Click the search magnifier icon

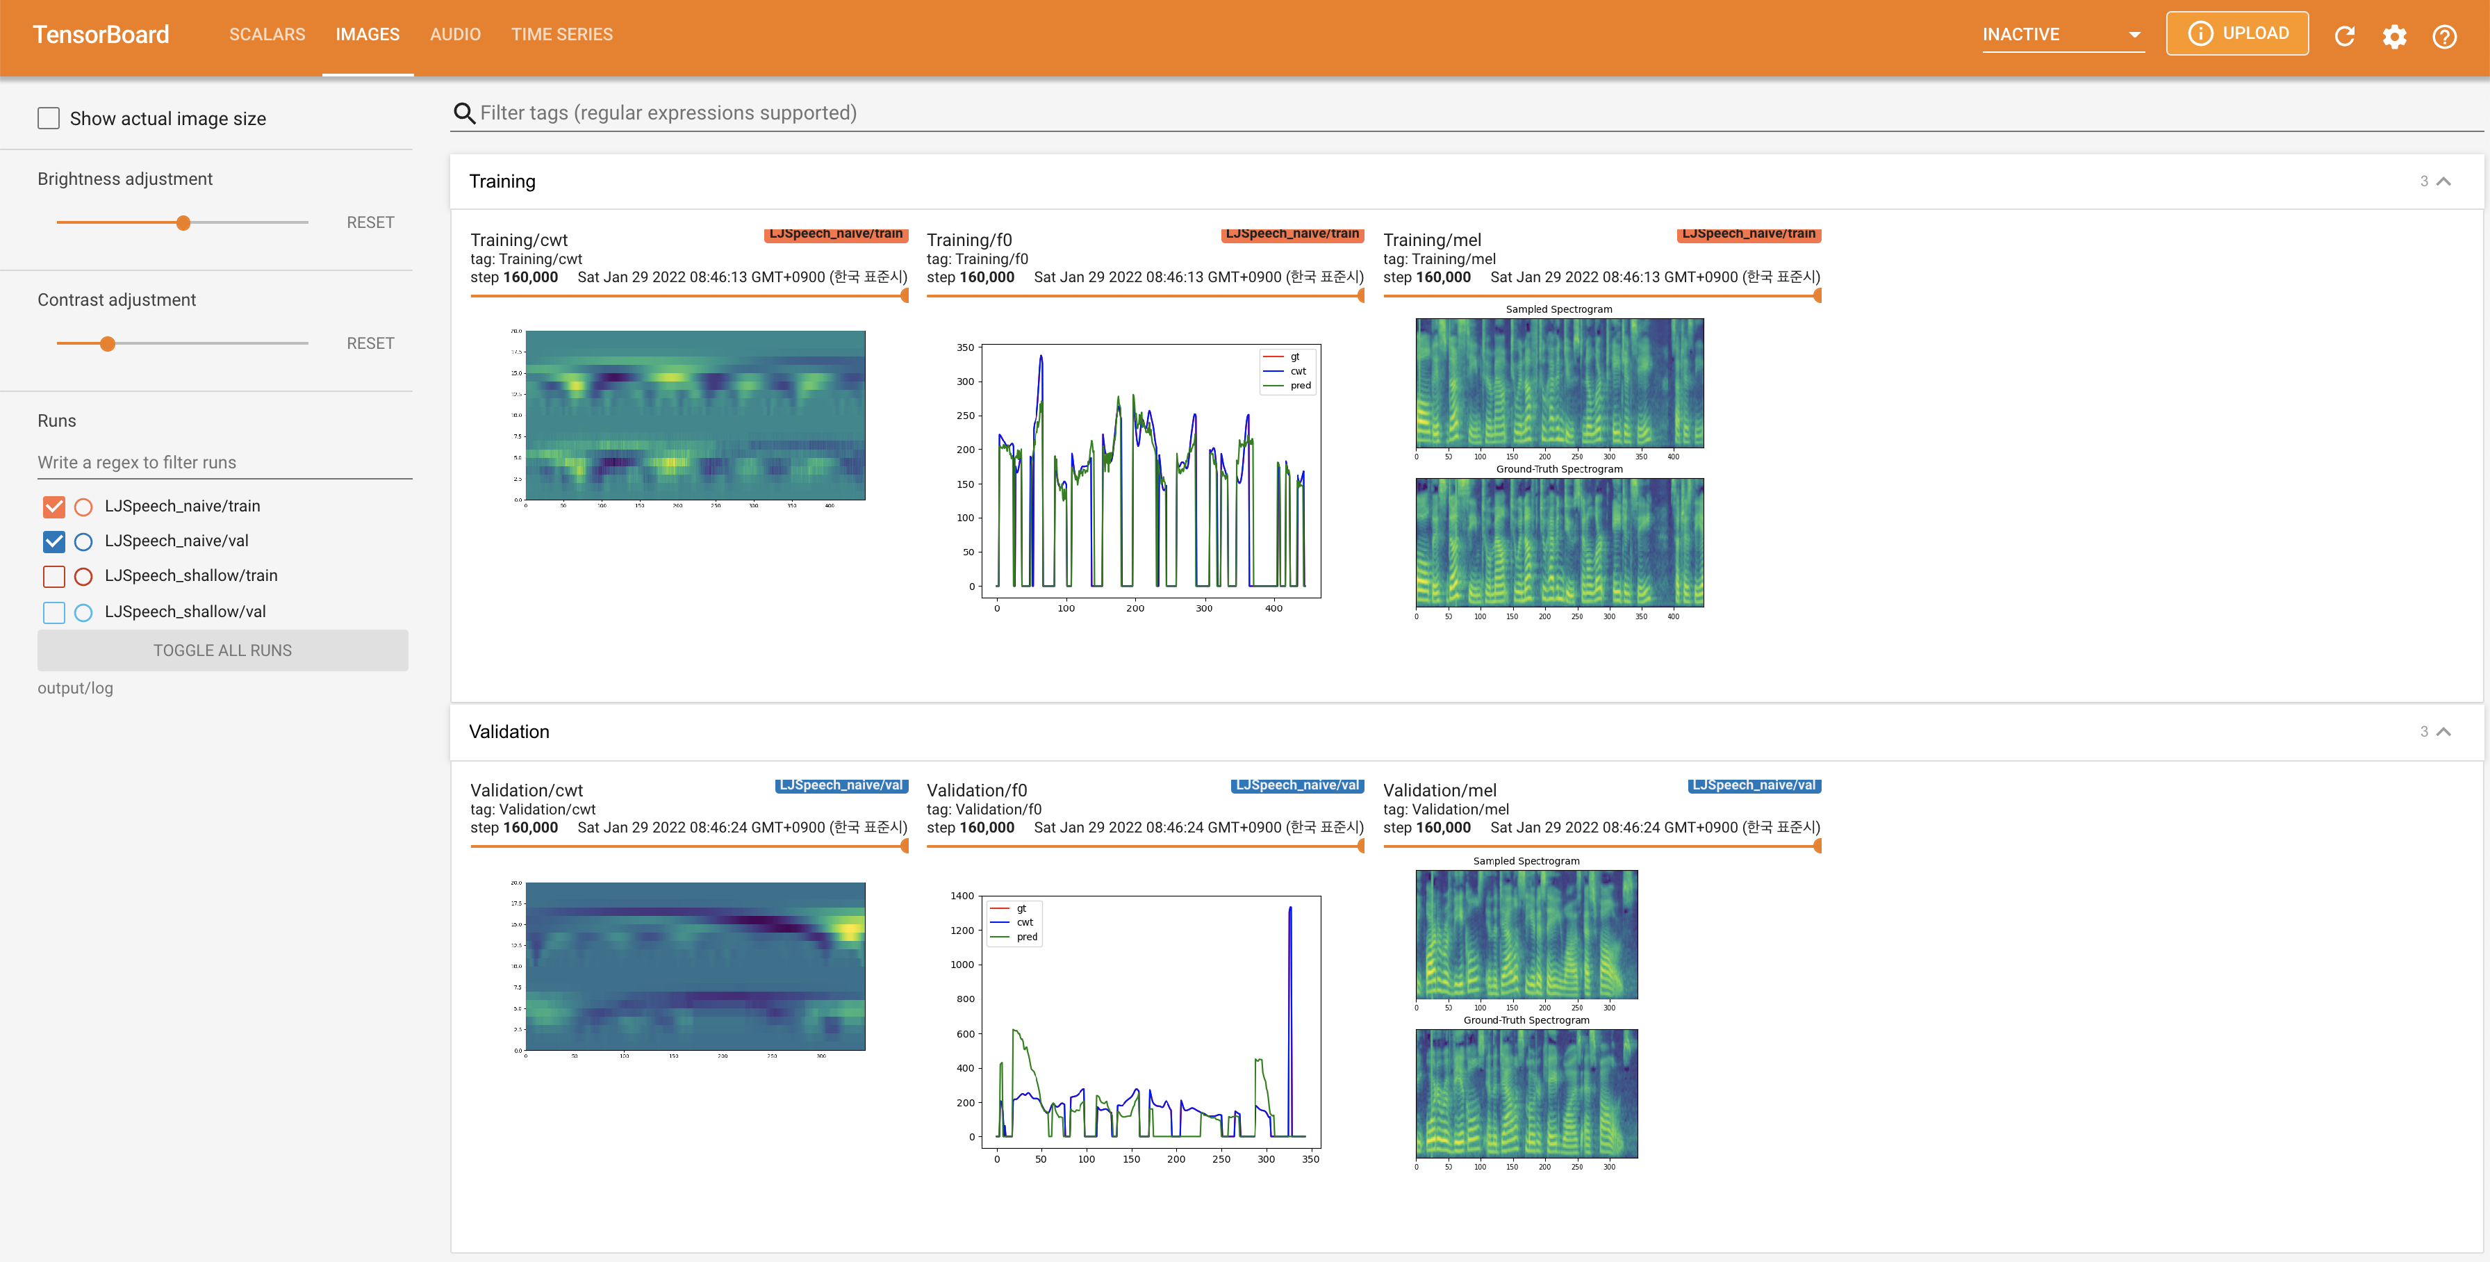click(x=464, y=113)
